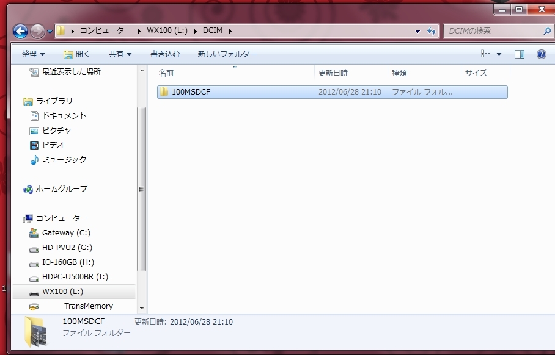The height and width of the screenshot is (355, 555).
Task: Click the greyed Forward arrow button
Action: (x=37, y=32)
